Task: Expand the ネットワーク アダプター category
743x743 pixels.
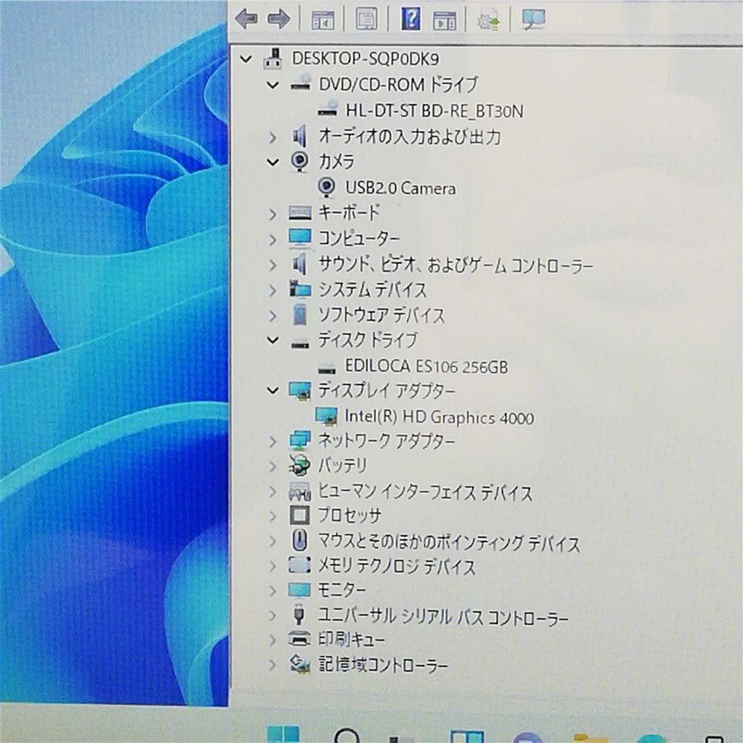Action: 273,441
